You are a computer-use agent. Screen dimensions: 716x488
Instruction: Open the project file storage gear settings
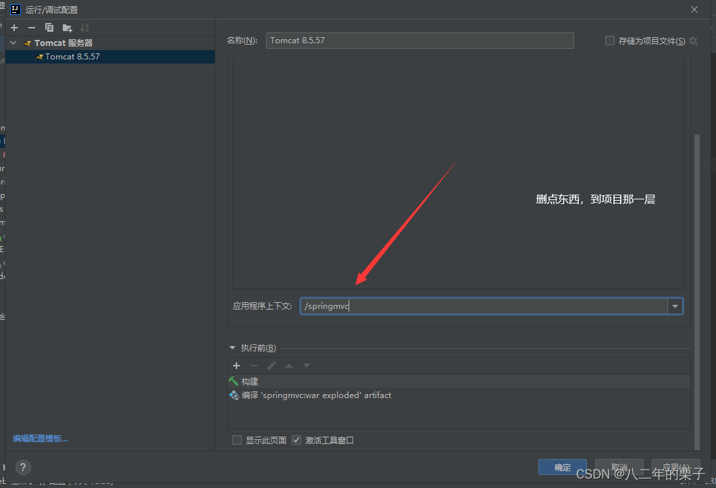click(x=693, y=41)
